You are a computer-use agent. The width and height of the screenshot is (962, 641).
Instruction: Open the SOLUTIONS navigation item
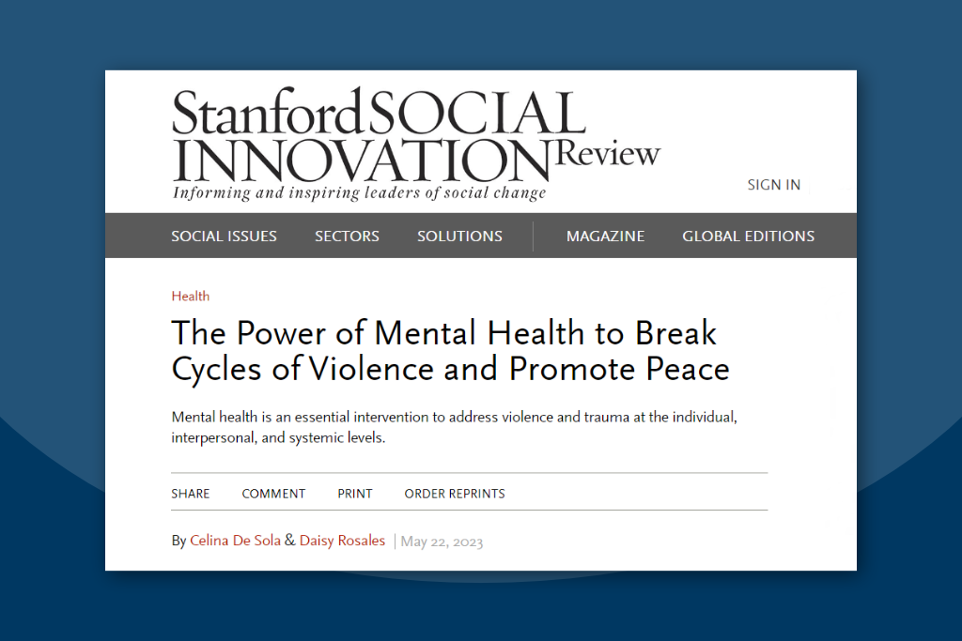(x=459, y=236)
